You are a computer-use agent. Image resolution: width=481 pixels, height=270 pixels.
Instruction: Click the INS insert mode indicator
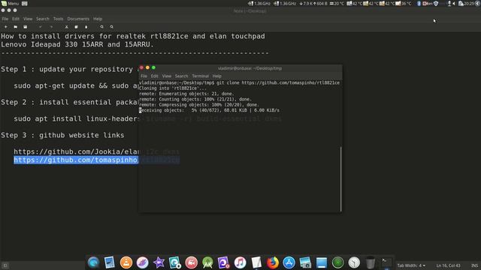[x=474, y=265]
